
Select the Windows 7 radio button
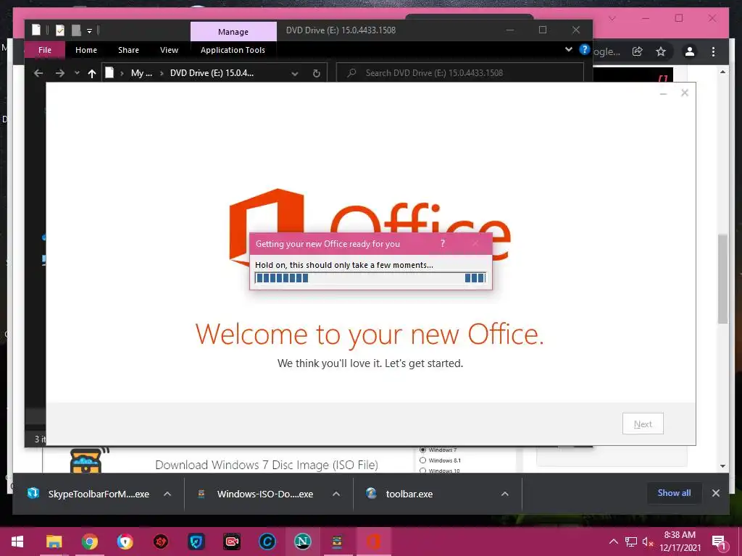[x=423, y=450]
